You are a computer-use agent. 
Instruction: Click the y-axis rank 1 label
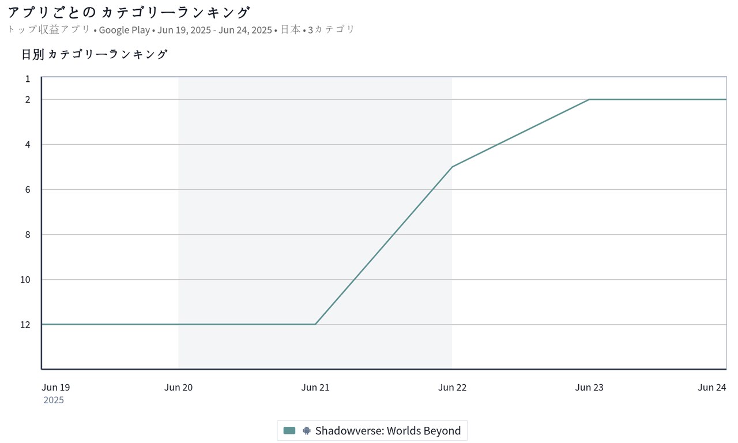tap(28, 78)
